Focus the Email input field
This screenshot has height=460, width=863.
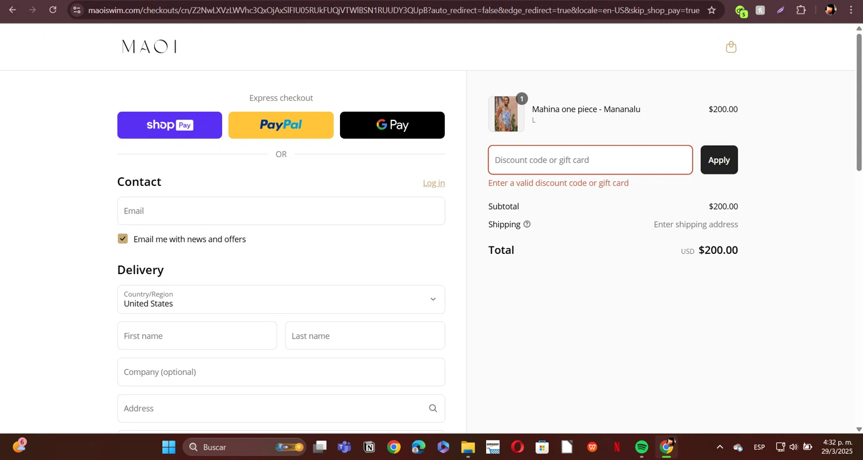tap(281, 211)
